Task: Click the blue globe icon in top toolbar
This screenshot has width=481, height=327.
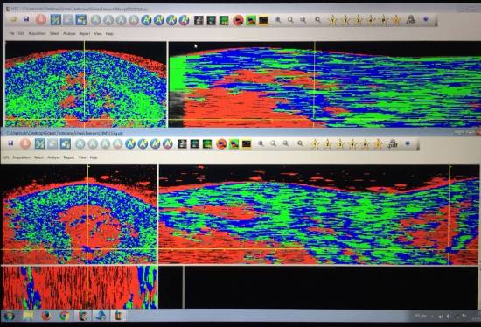Action: [426, 19]
